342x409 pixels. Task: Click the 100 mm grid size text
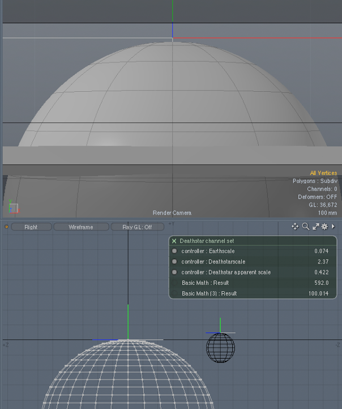327,213
